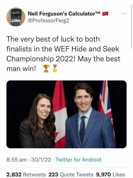Screen dimensions: 133x178
Task: Click the 30/1/22 date
Action: [41, 160]
